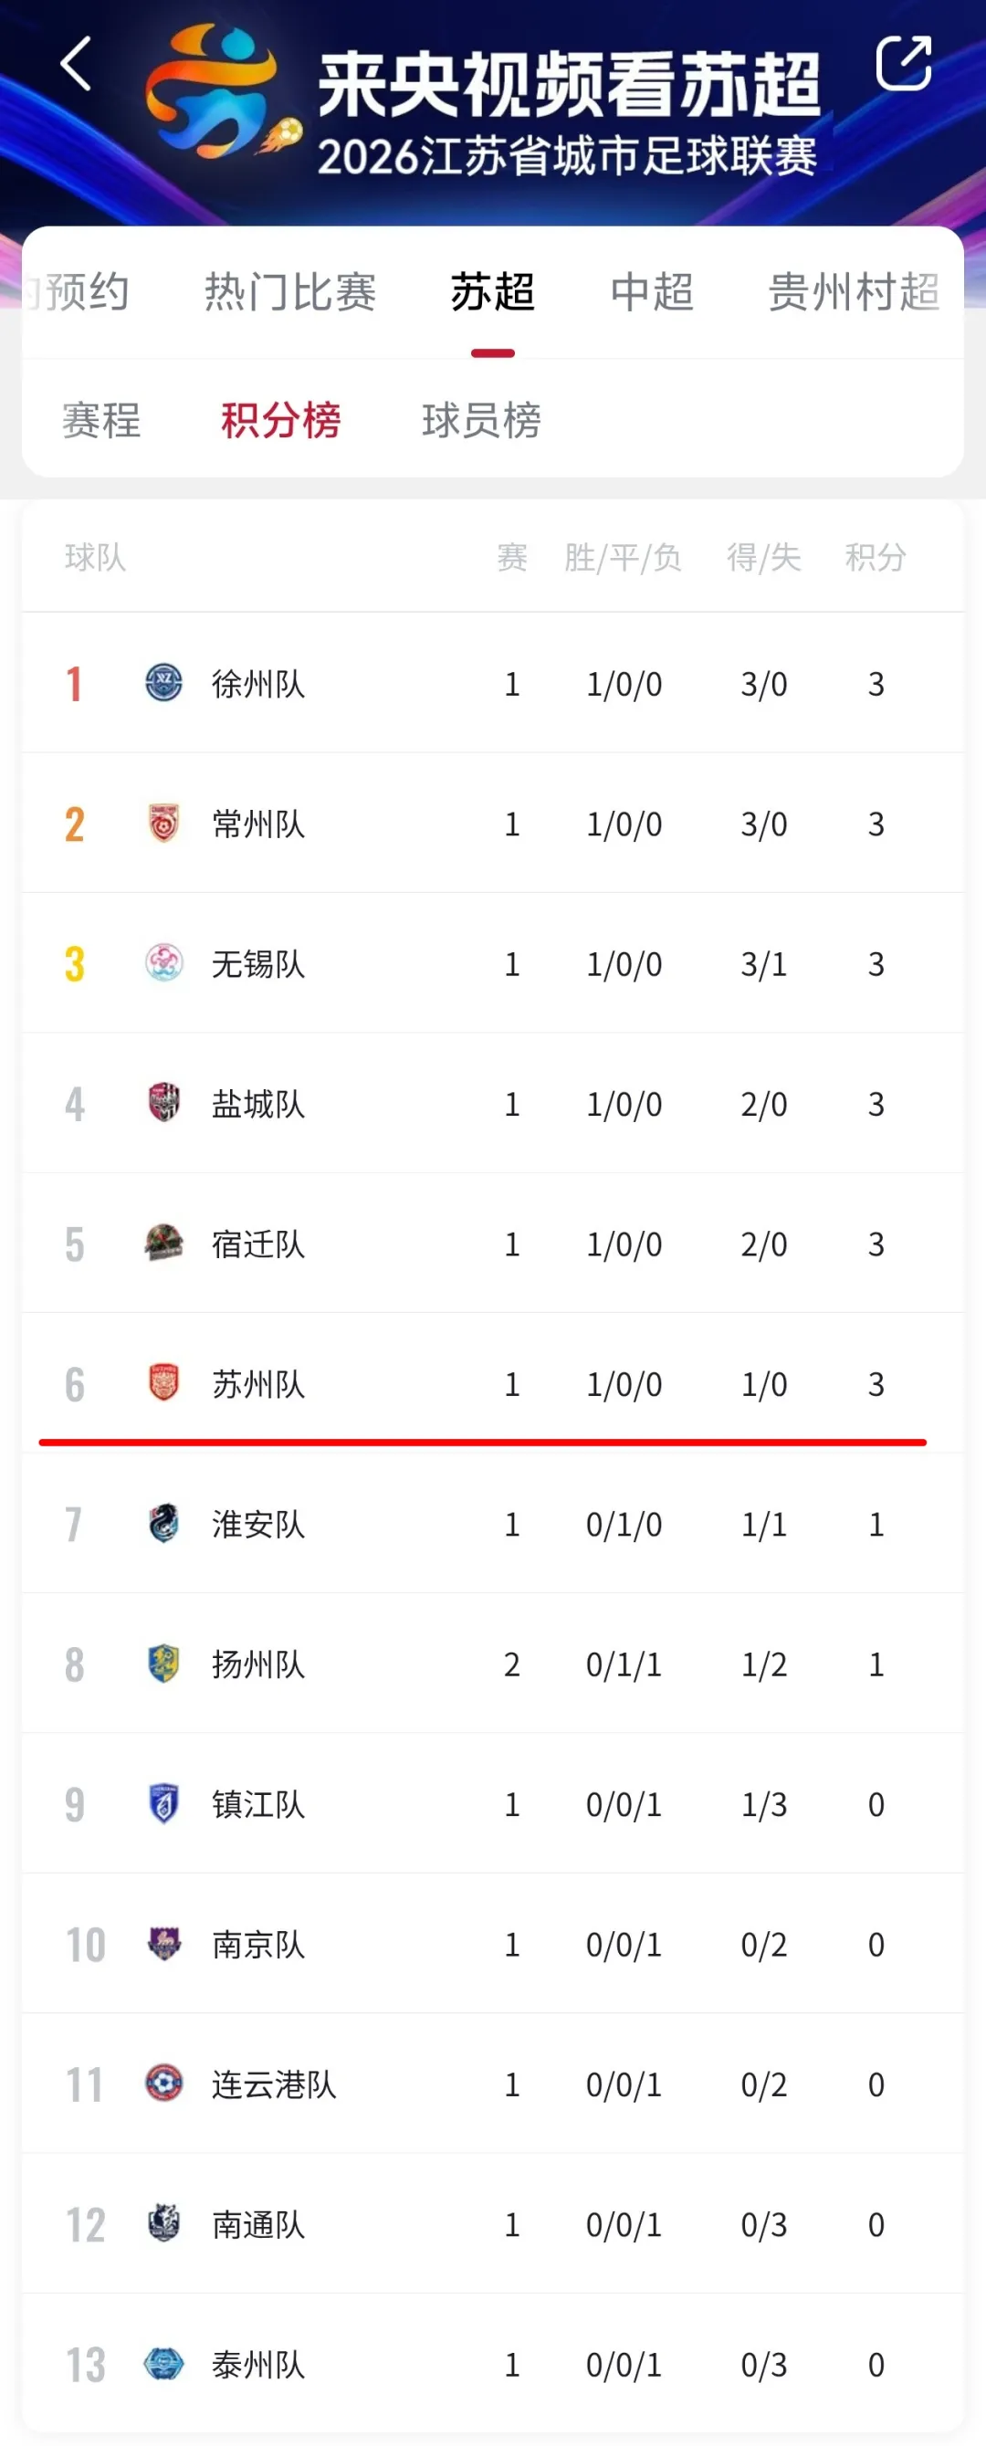Viewport: 986px width, 2446px height.
Task: Tap the Suzhou team (苏州队) crest
Action: pos(163,1383)
